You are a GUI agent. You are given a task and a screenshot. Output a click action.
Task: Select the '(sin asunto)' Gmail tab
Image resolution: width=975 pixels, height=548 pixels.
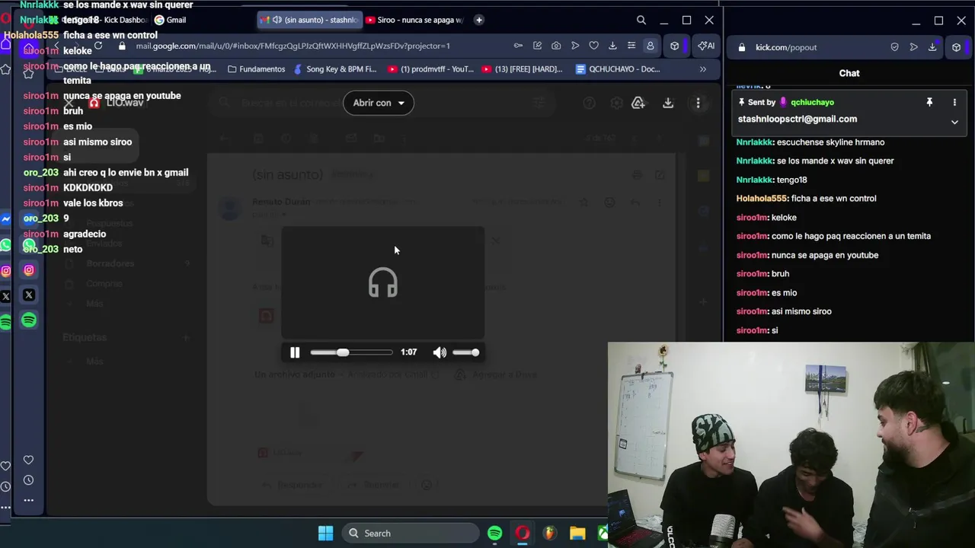[308, 20]
